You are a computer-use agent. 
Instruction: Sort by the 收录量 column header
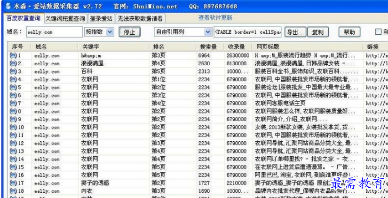pyautogui.click(x=238, y=46)
